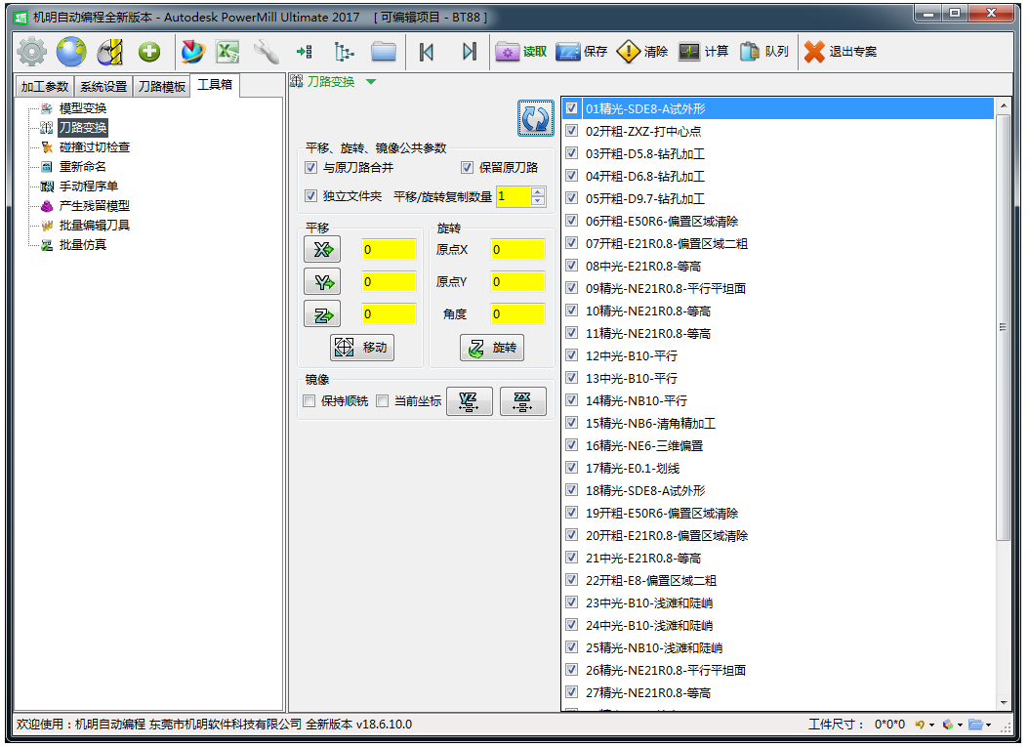Image resolution: width=1030 pixels, height=747 pixels.
Task: Select 碰撞过切检查 in toolbox tree
Action: coord(95,147)
